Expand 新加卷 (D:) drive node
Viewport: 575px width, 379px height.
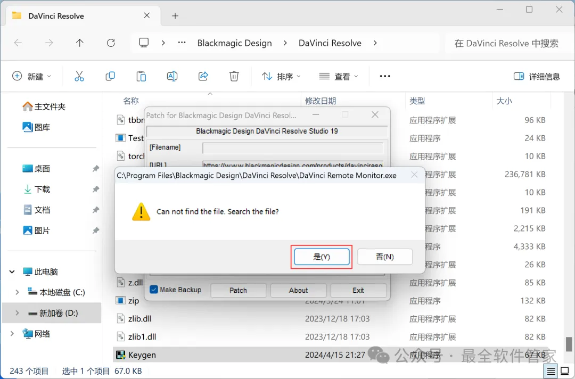tap(17, 313)
